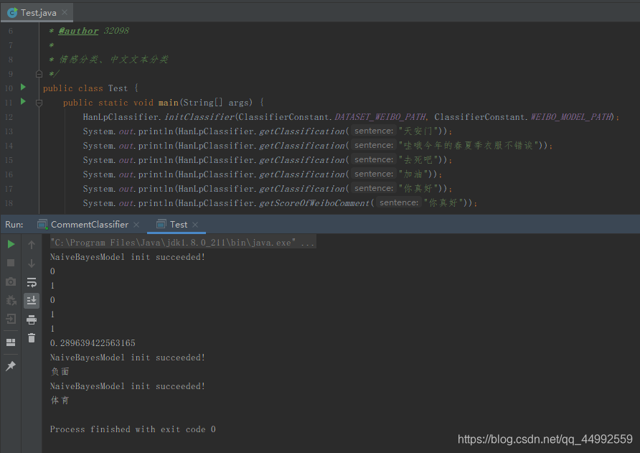
Task: Toggle soft-wrap in console output
Action: coord(32,282)
